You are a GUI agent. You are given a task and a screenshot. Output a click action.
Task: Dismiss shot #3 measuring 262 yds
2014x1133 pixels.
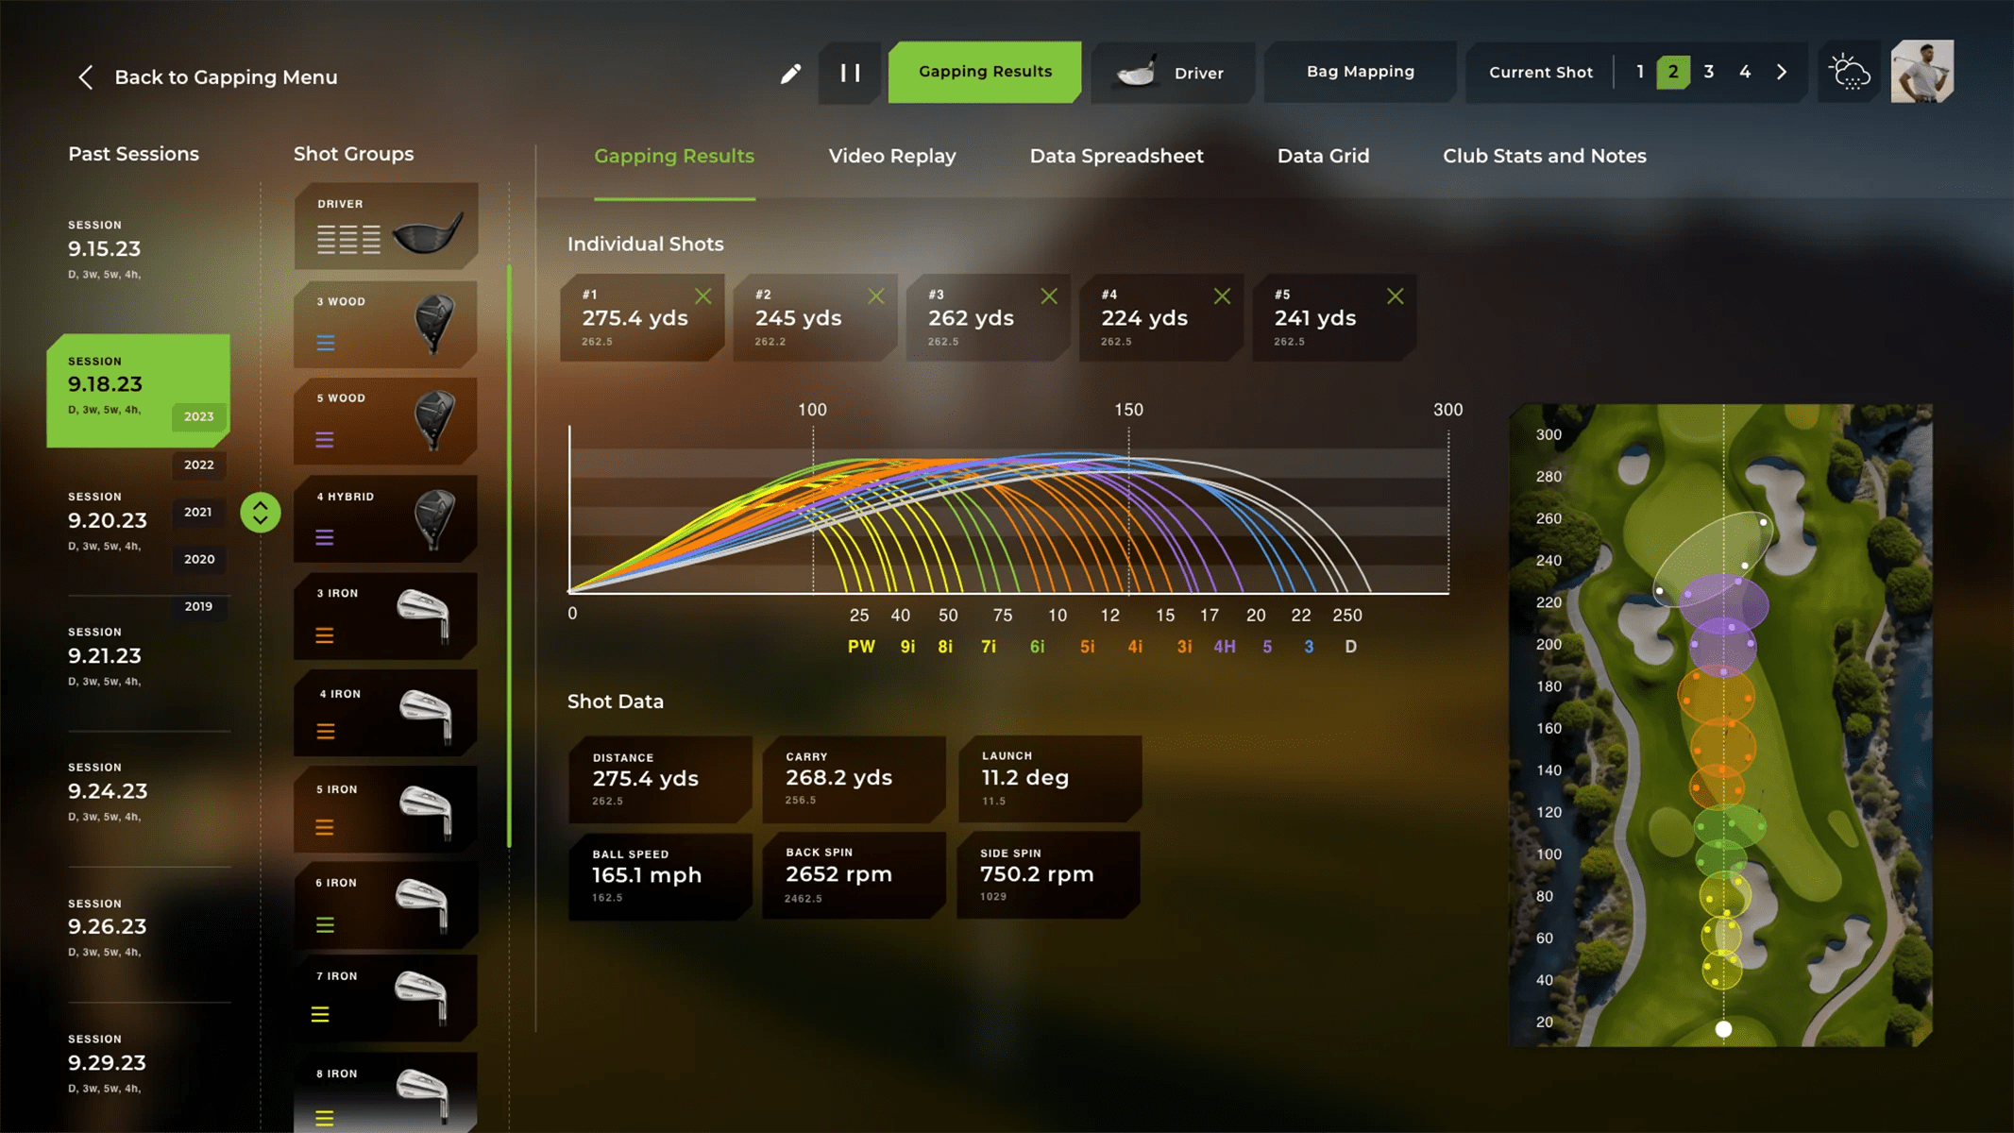tap(1049, 296)
